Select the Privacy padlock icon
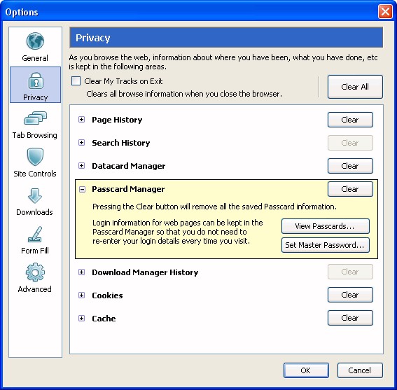The height and width of the screenshot is (390, 397). (x=36, y=81)
